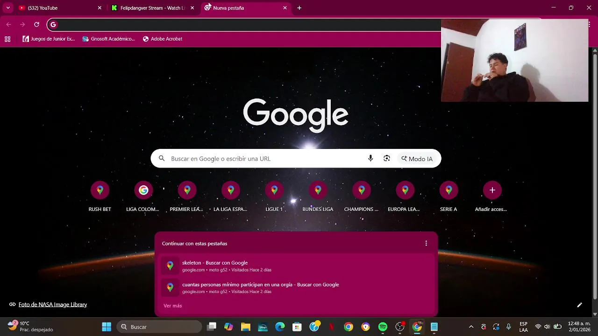
Task: Open the ESP LAA language selector
Action: (x=524, y=327)
